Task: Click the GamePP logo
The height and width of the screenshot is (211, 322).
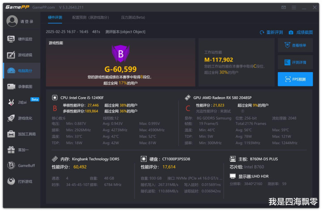Action: (x=17, y=7)
